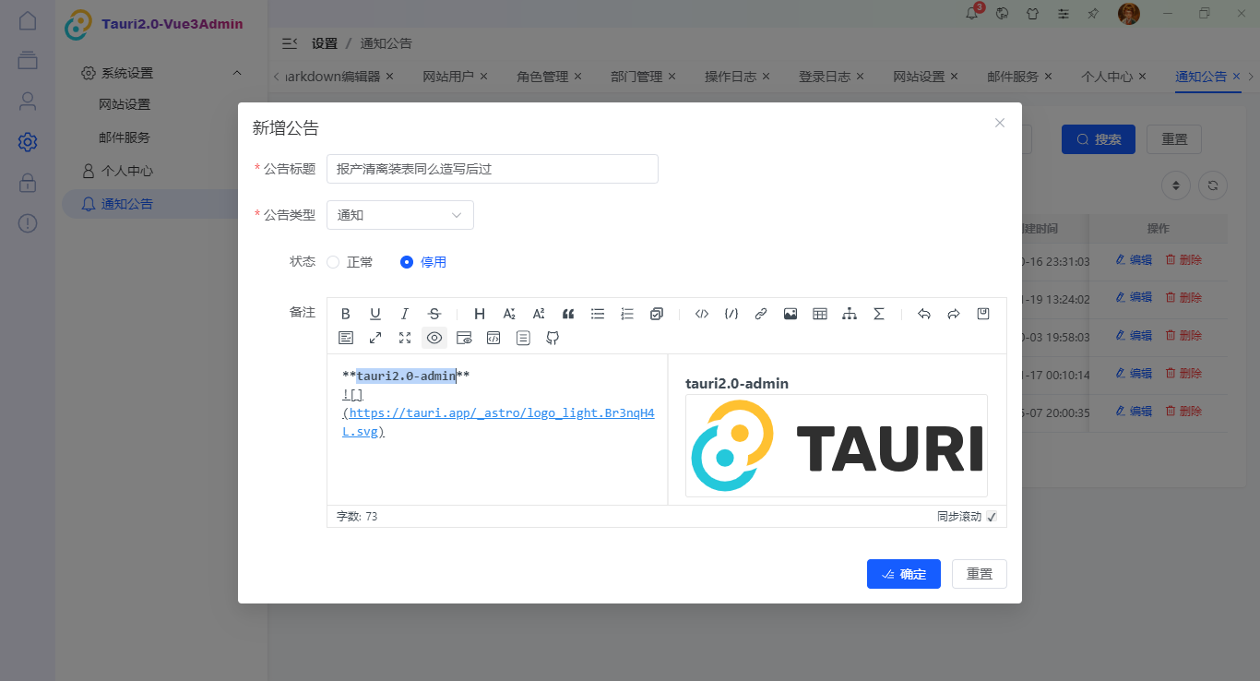
Task: Select the 停用 status radio button
Action: click(406, 261)
